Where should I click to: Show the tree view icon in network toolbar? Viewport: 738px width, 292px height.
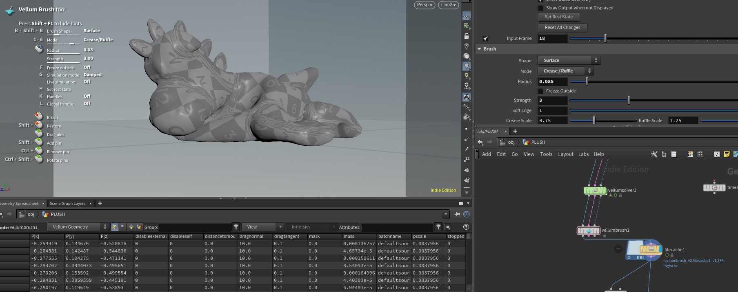coord(664,154)
